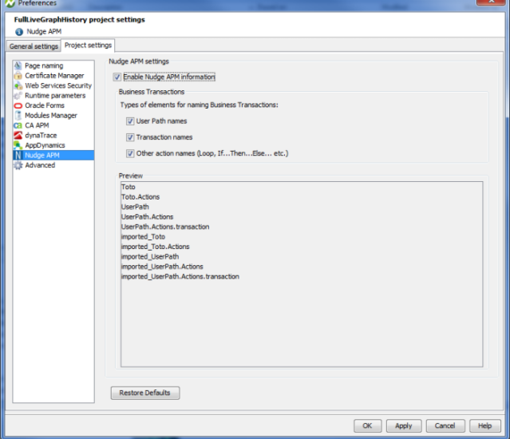Screen dimensions: 510x439
Task: Click Restore Defaults button
Action: point(145,393)
